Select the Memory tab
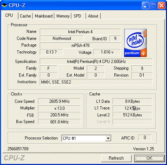Viewport: 167px width, 165px height. pos(63,16)
